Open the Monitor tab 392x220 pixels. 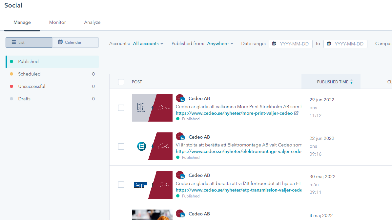click(57, 23)
